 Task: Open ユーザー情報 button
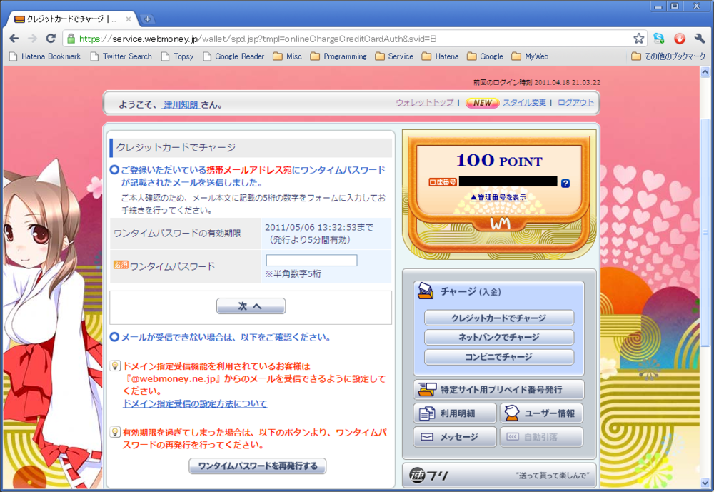tap(542, 413)
